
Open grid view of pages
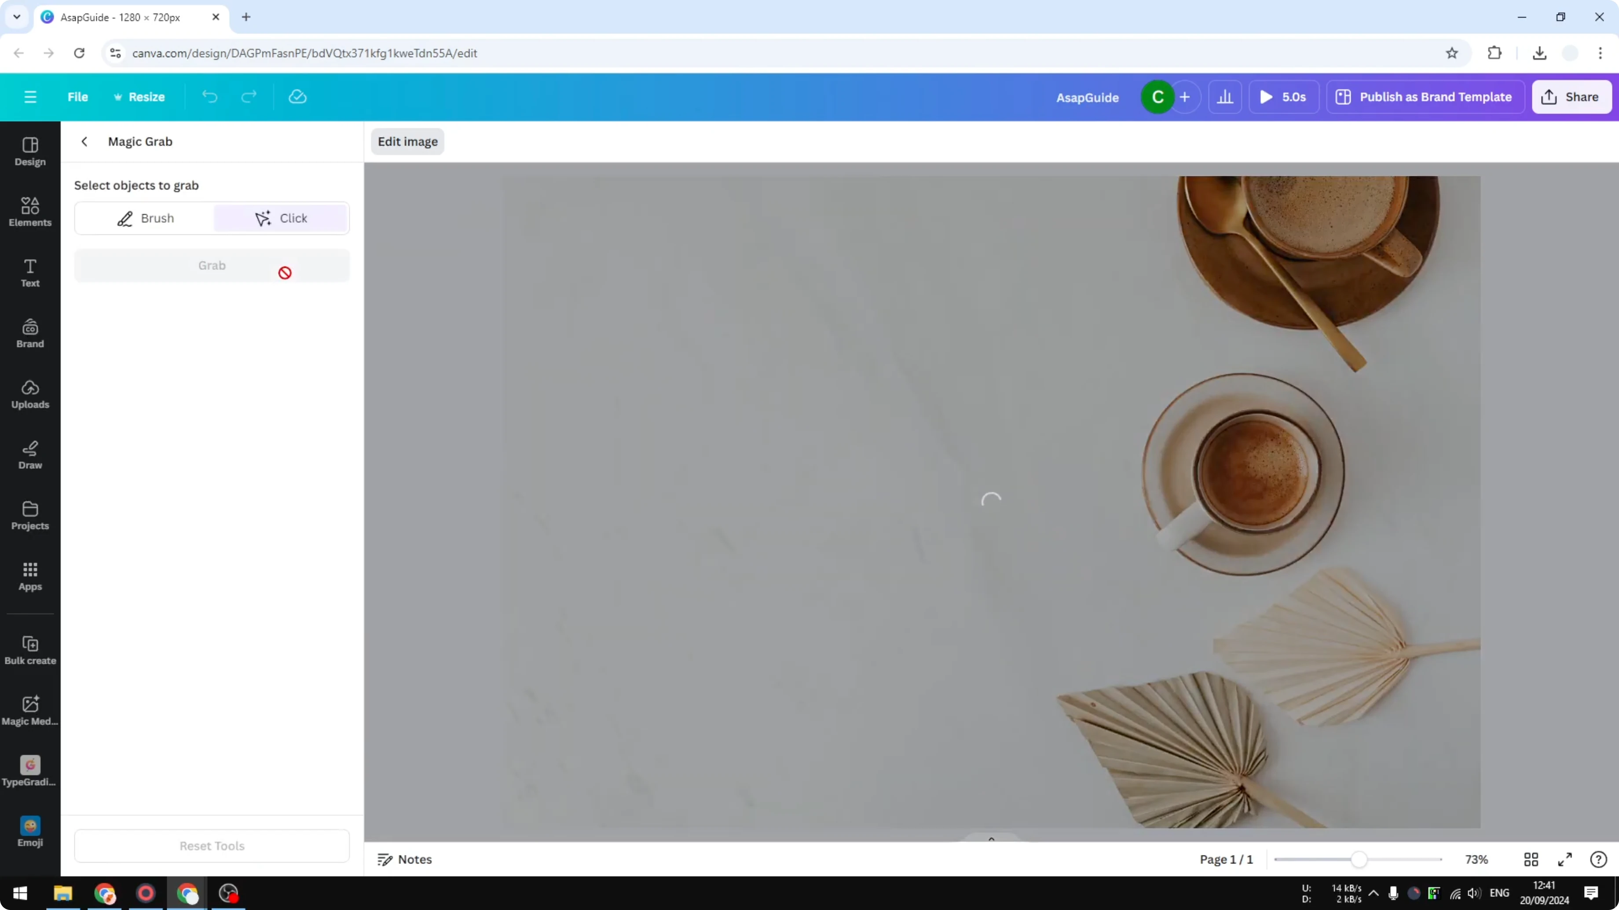tap(1531, 859)
